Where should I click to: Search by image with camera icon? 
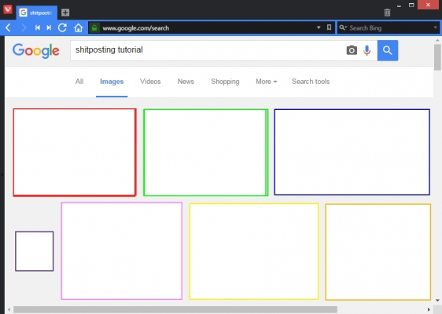click(x=352, y=50)
